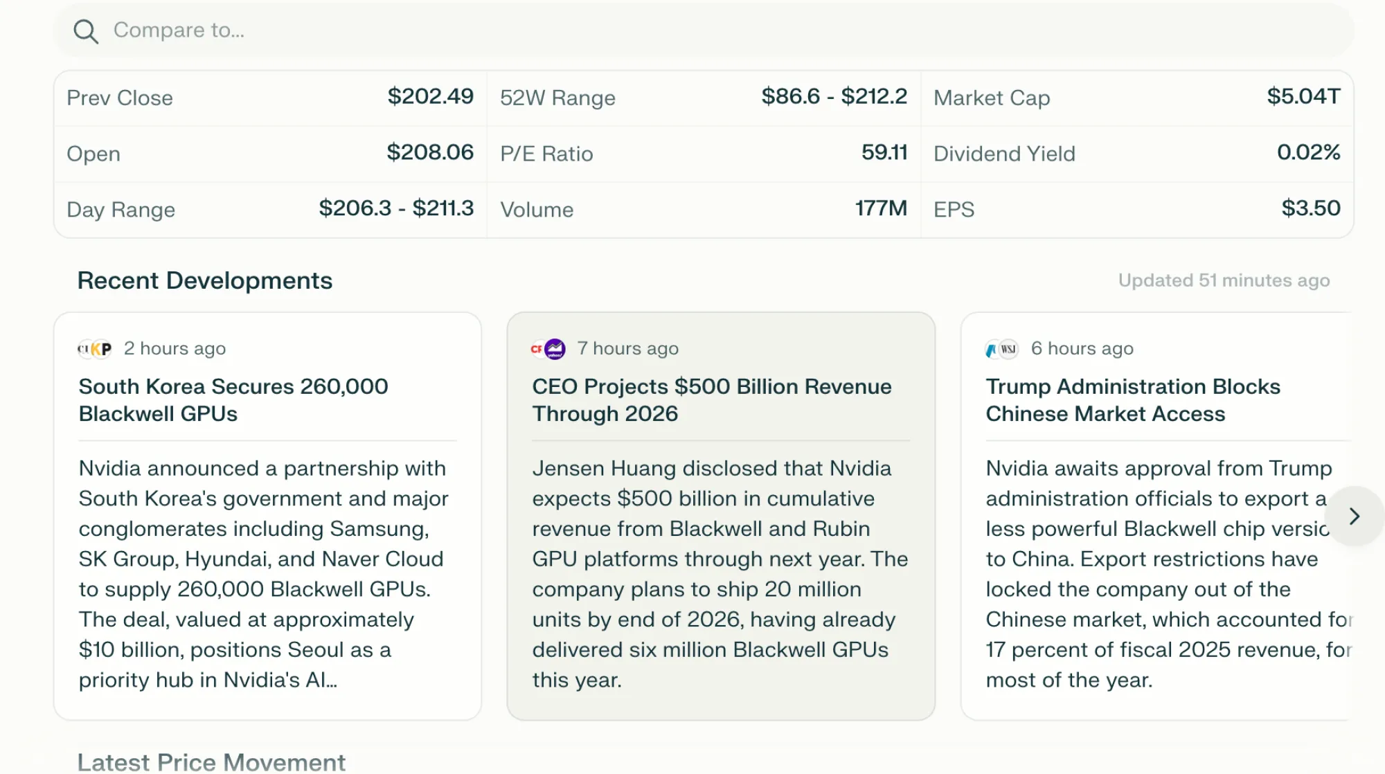Open source icons on CEO Projects card
Viewport: 1385px width, 774px height.
tap(548, 349)
